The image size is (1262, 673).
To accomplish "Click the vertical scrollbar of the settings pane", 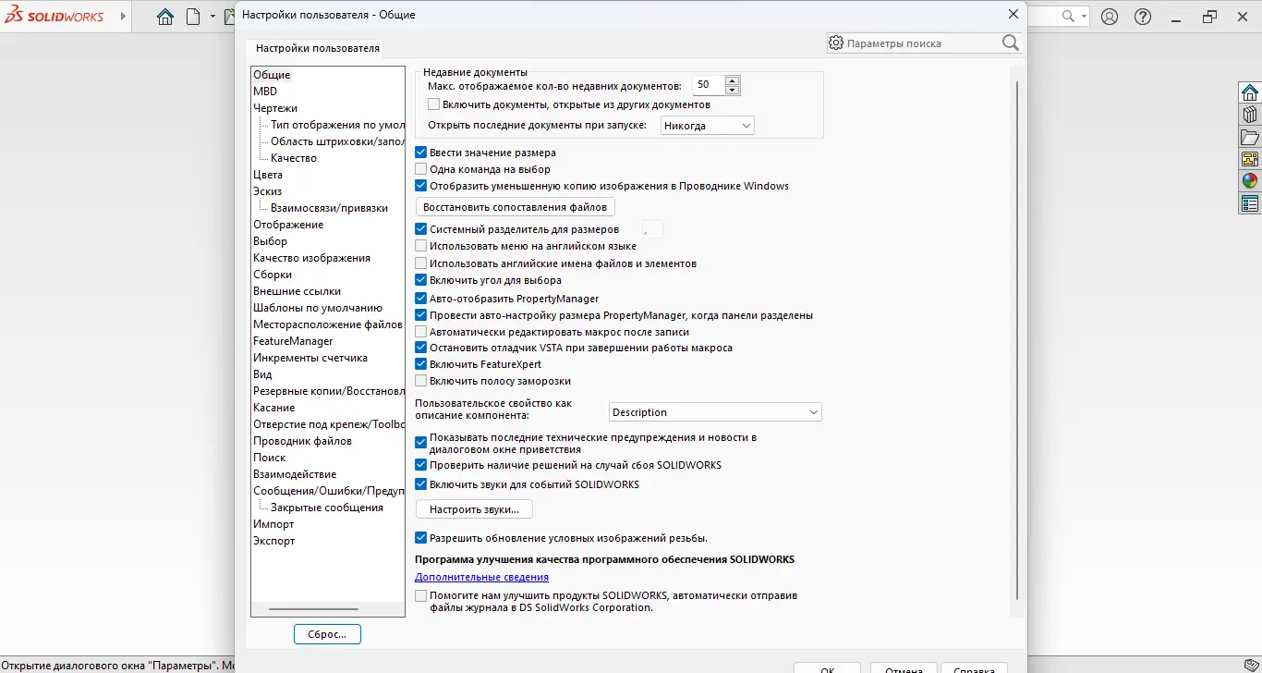I will 1016,340.
